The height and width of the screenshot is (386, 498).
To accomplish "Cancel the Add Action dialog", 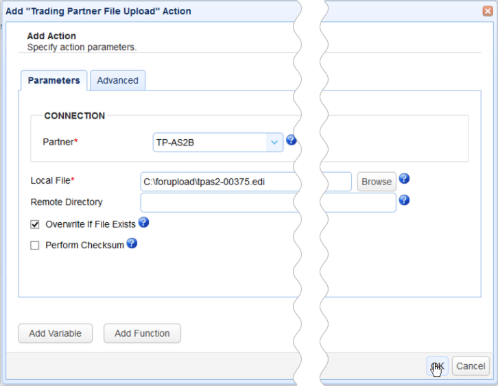I will [x=471, y=366].
